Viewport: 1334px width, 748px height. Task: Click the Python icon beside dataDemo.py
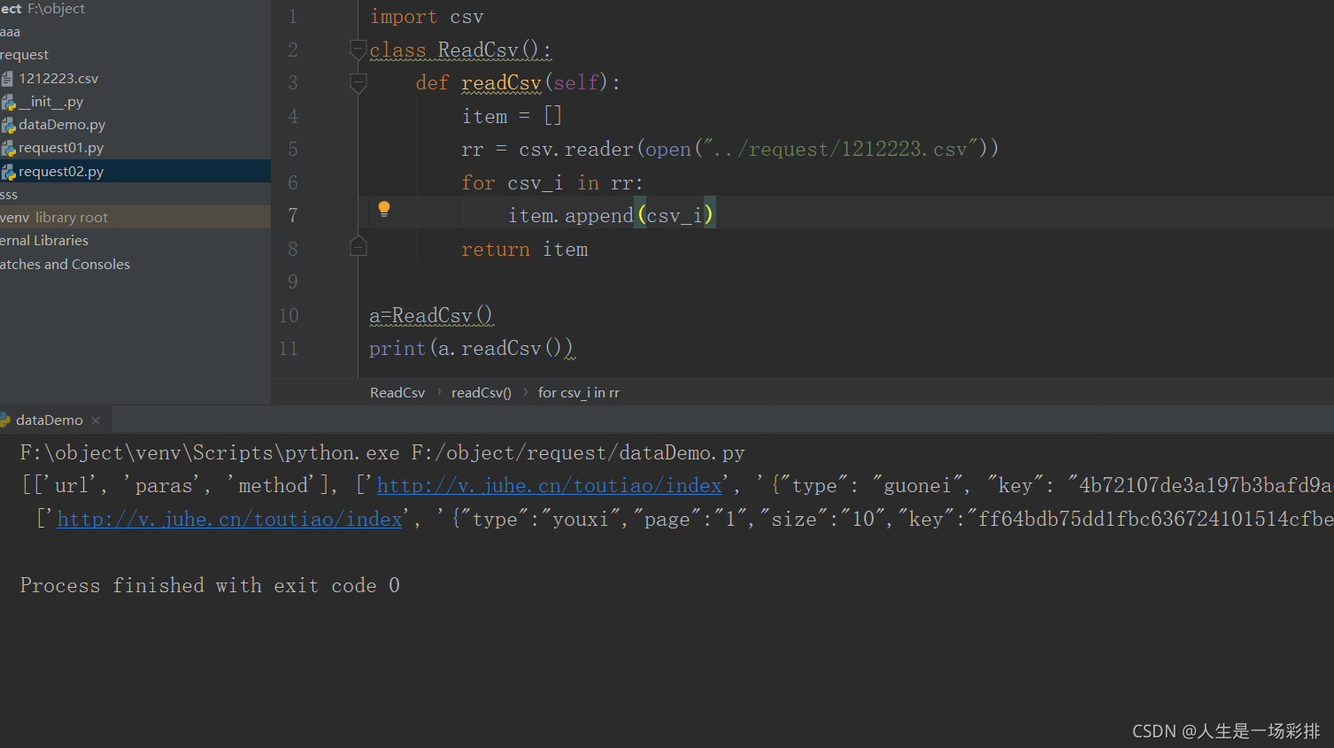(8, 125)
